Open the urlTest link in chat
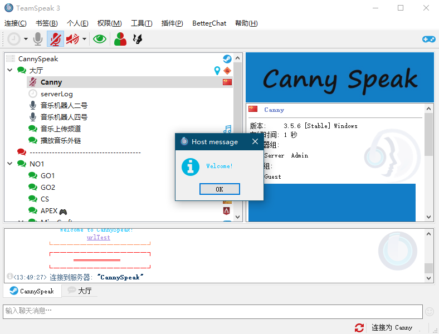This screenshot has height=334, width=439. coord(98,237)
